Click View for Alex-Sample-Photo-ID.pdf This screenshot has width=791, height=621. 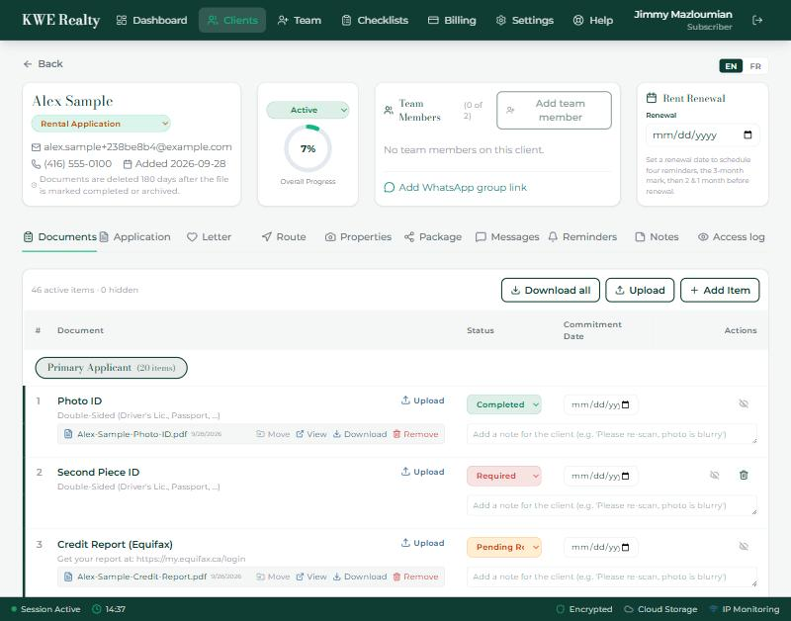[311, 434]
